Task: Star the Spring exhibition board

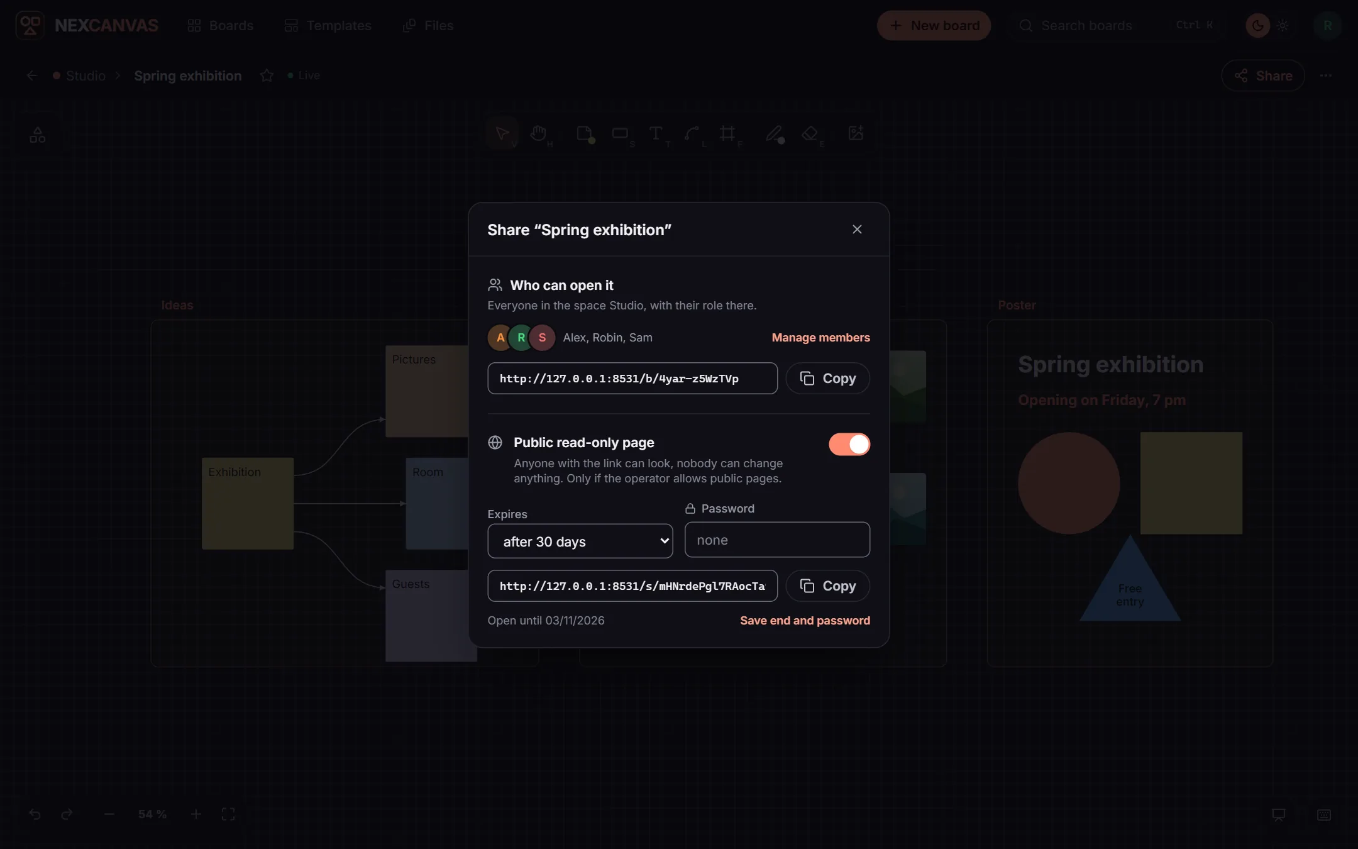Action: (267, 75)
